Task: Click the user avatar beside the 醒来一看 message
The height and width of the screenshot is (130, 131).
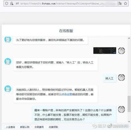Action: pos(121,109)
